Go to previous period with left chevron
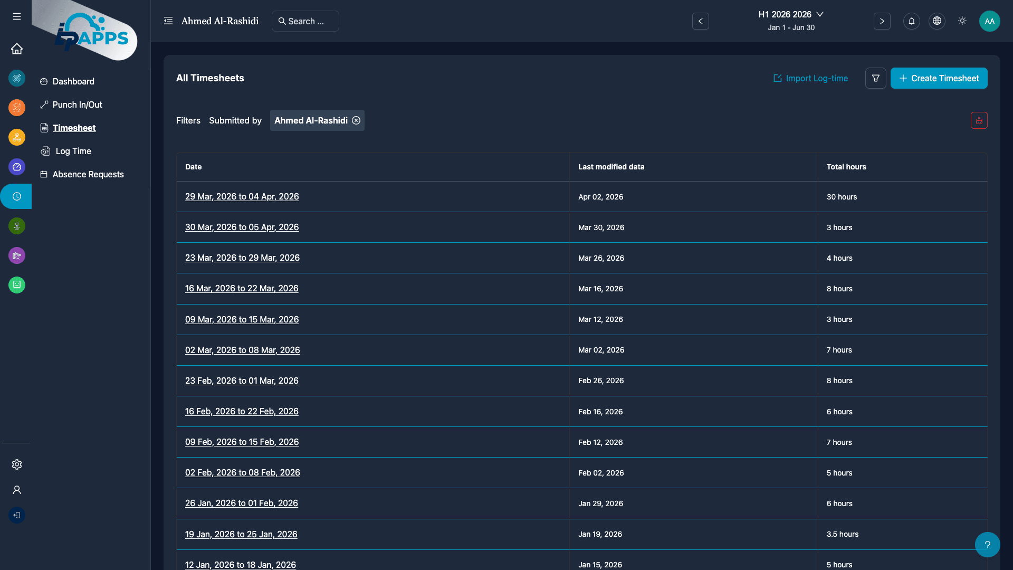The width and height of the screenshot is (1013, 570). point(700,21)
